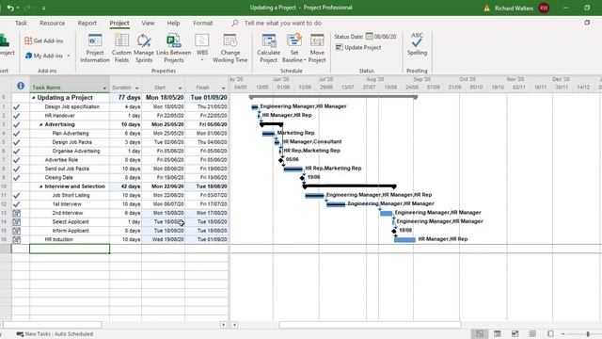Run the Spelling check
The image size is (602, 339).
click(417, 44)
